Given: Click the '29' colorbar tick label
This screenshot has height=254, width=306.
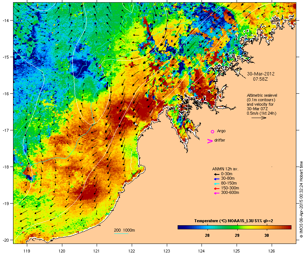Looking at the screenshot, I should (237, 235).
